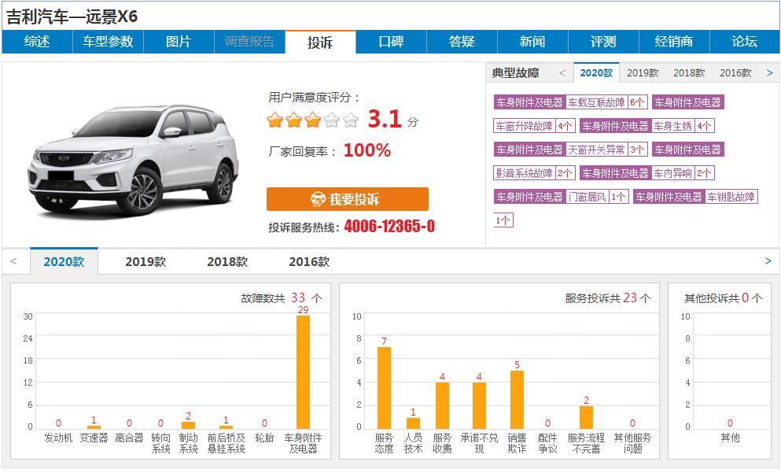
Task: Select the 2020款 chart tab
Action: pos(64,261)
